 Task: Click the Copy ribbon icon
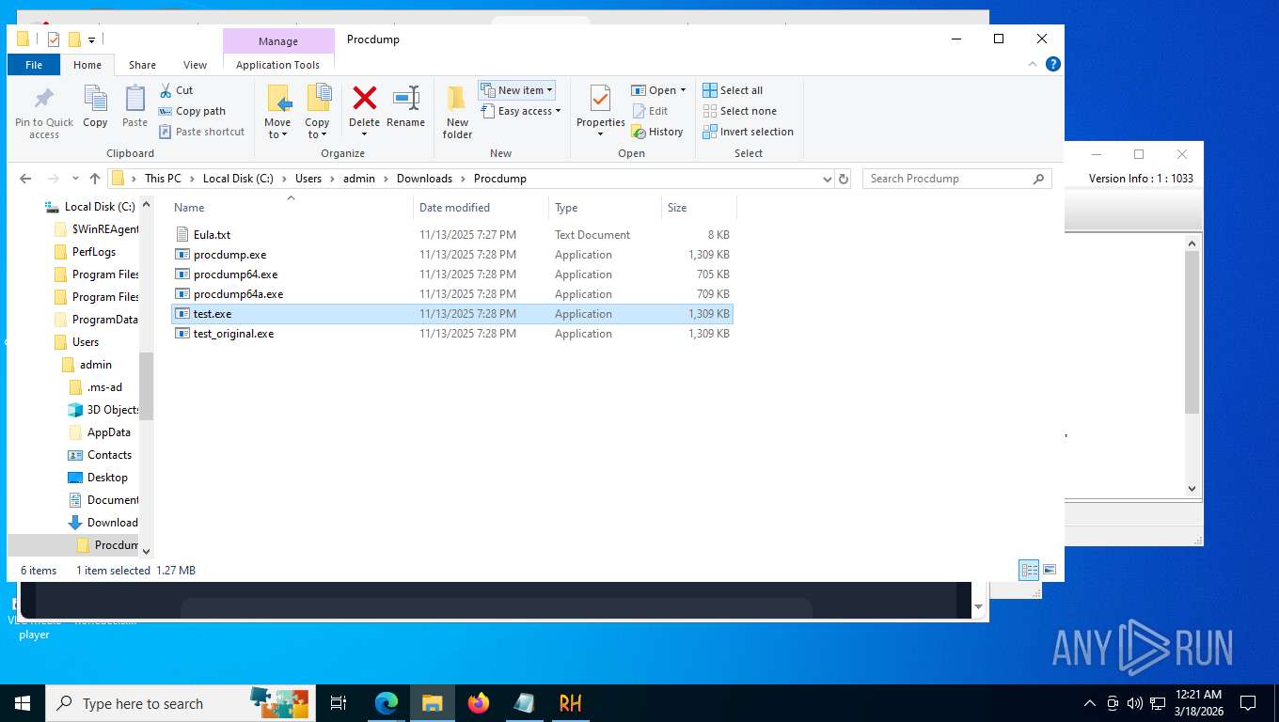95,99
